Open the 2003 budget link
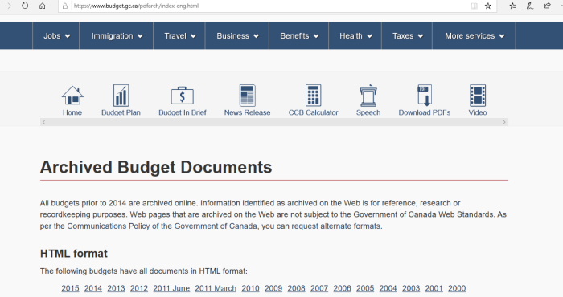 pyautogui.click(x=411, y=288)
